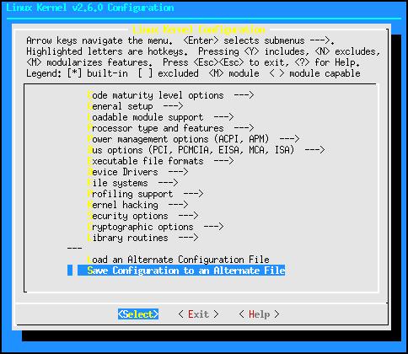The image size is (408, 354).
Task: Open Profiling support submenu
Action: point(145,194)
